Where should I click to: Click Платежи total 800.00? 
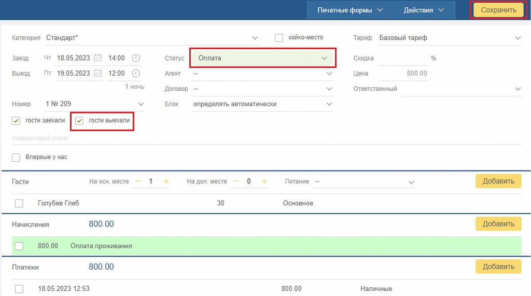click(101, 266)
